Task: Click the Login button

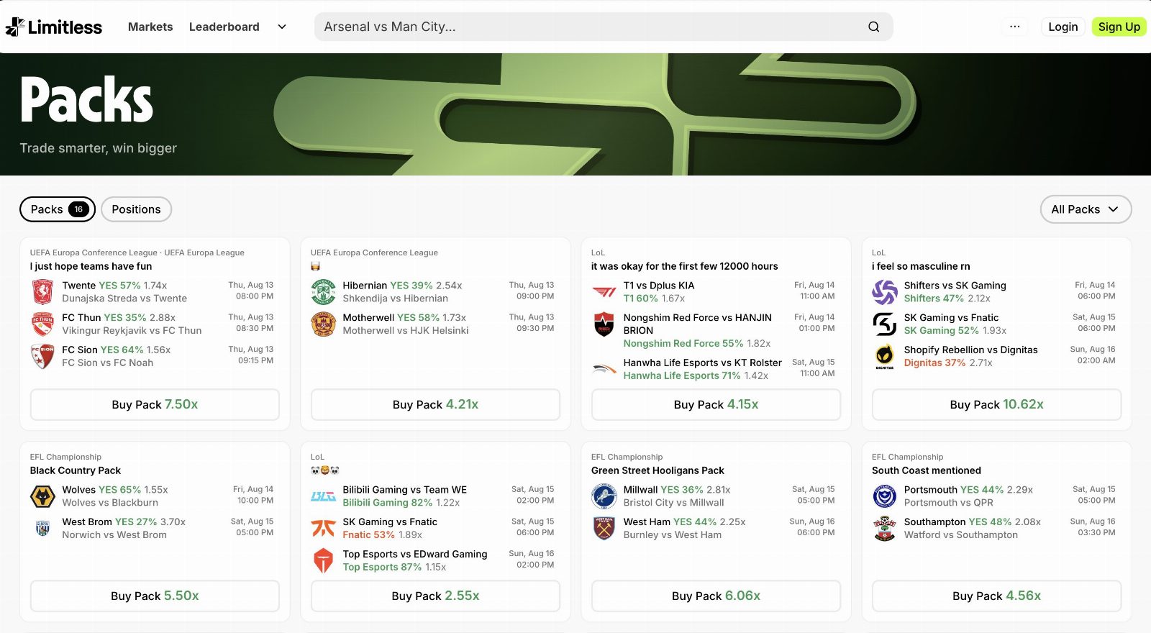Action: pyautogui.click(x=1063, y=27)
